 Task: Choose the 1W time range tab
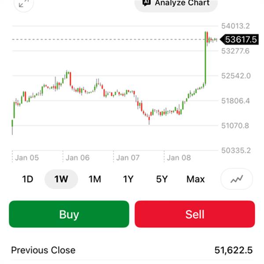(x=61, y=179)
